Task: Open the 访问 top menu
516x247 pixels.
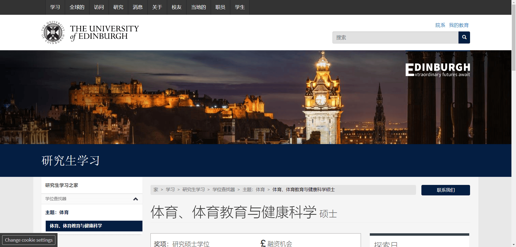Action: coord(99,7)
